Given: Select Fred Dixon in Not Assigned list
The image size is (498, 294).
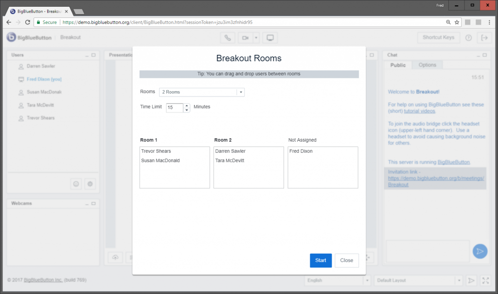Looking at the screenshot, I should pyautogui.click(x=301, y=151).
